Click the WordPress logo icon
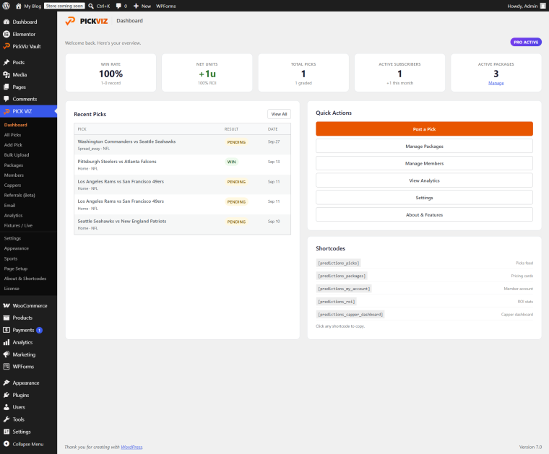 tap(6, 6)
